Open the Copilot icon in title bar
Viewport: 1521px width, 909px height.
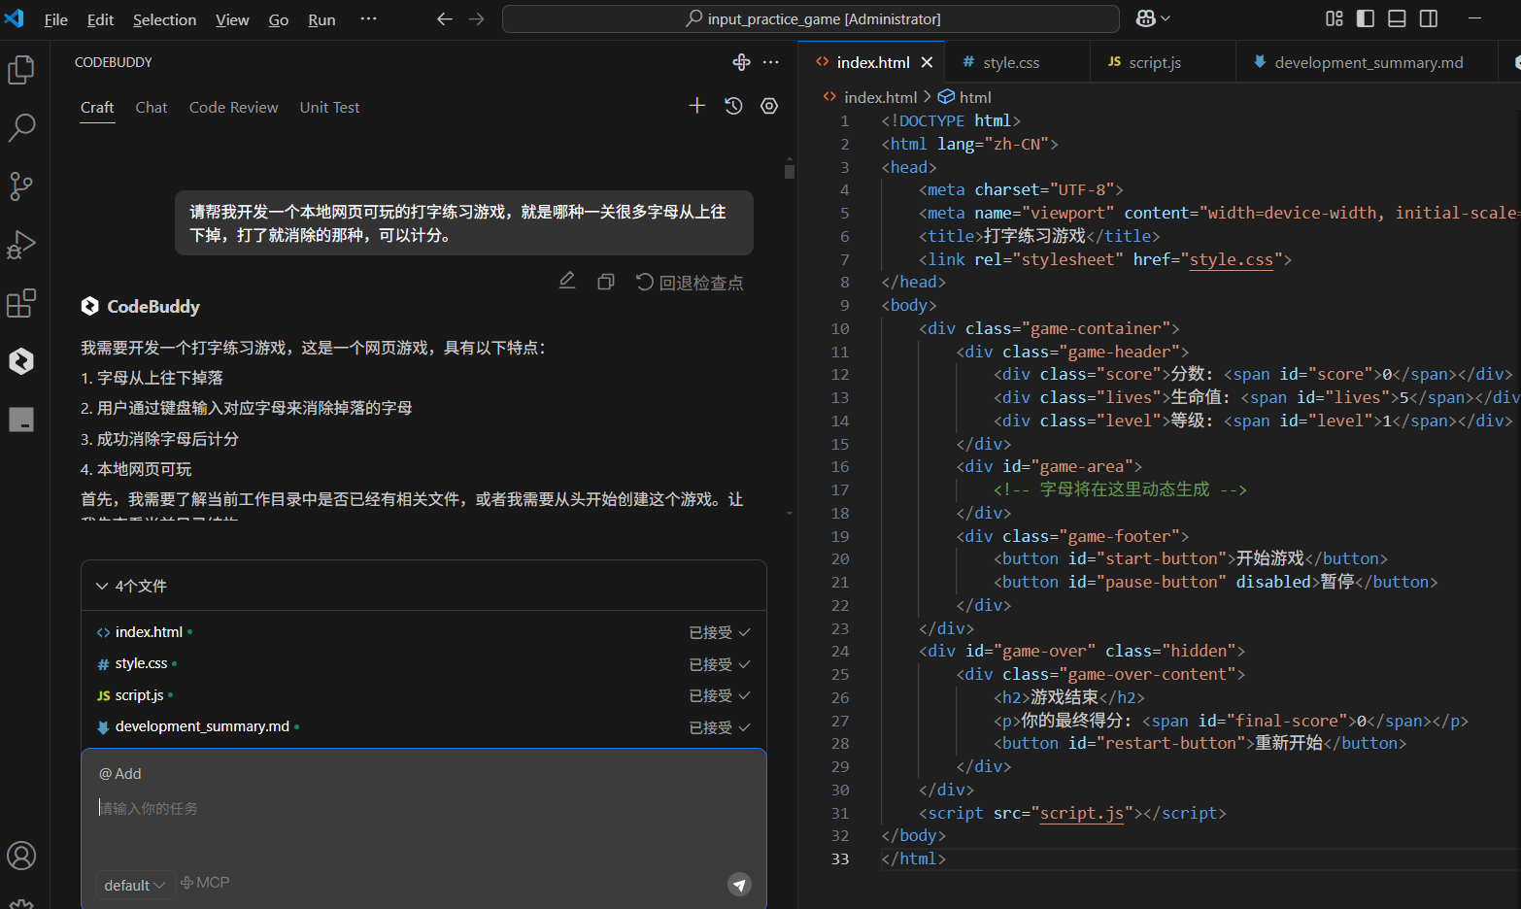(x=1152, y=18)
